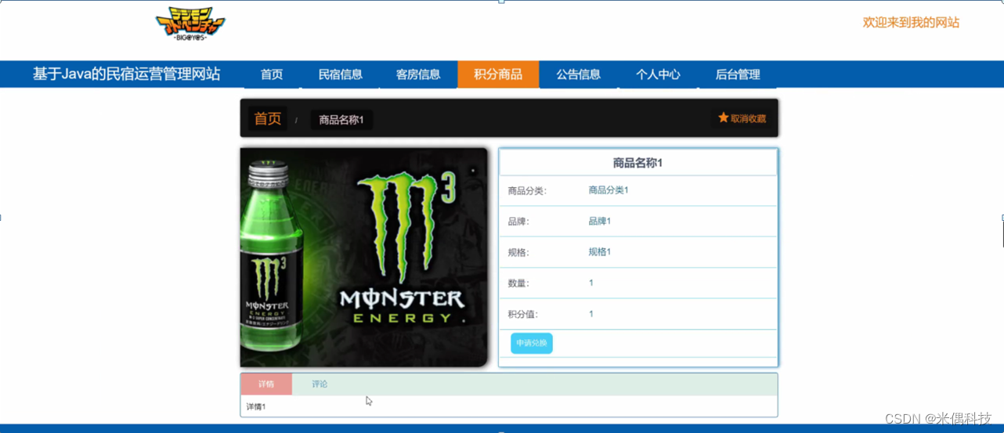Open 后台管理 from the nav bar

click(738, 74)
